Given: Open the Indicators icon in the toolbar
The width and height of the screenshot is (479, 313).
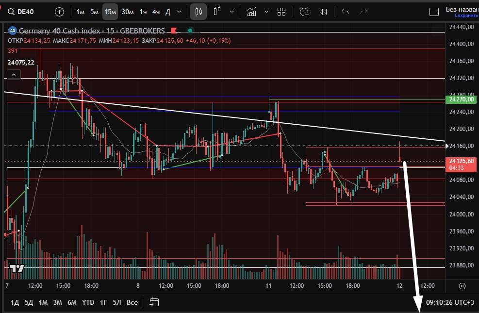Looking at the screenshot, I should point(251,12).
